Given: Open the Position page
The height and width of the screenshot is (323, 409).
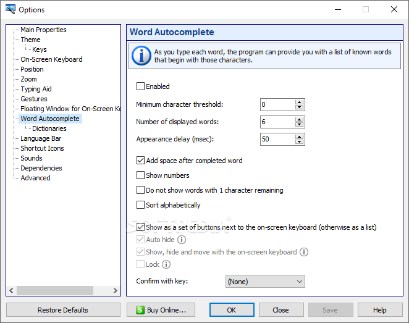Looking at the screenshot, I should click(32, 69).
